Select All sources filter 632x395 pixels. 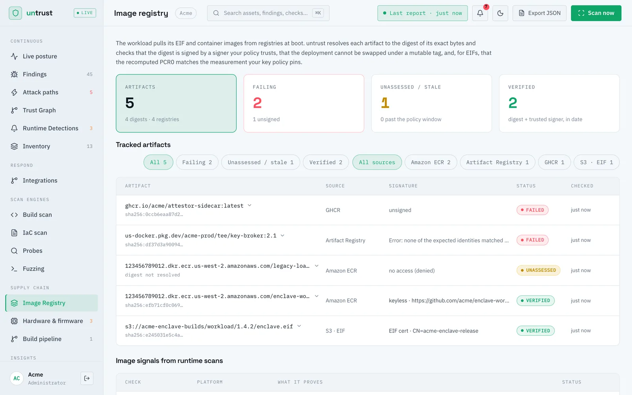tap(377, 162)
